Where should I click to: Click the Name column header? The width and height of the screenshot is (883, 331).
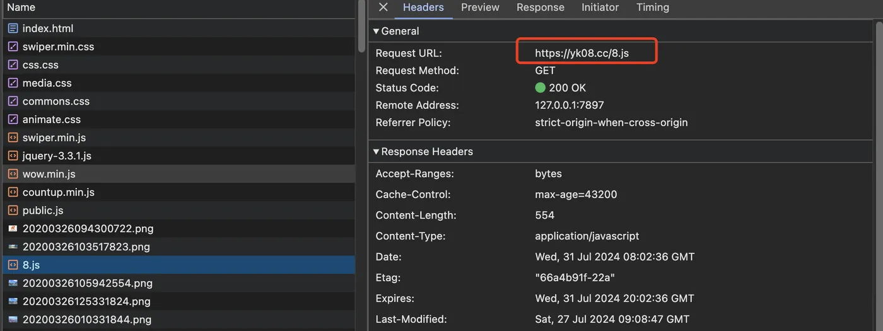21,8
